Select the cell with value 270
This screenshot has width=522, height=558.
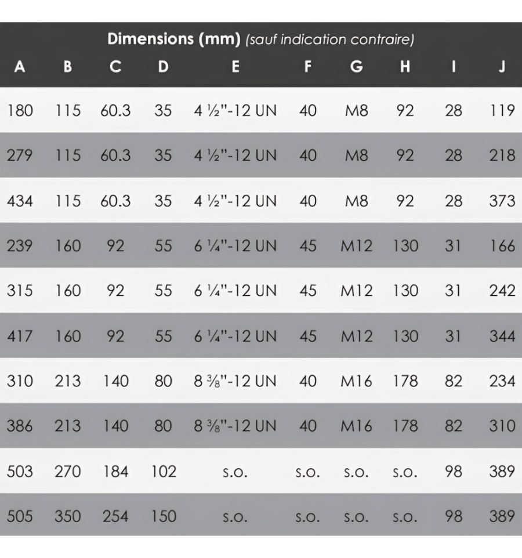coord(68,471)
